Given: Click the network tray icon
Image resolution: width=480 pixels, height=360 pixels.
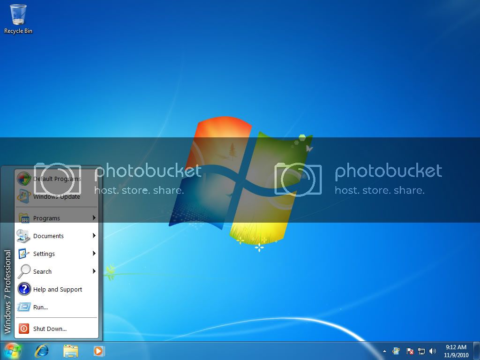Looking at the screenshot, I should pos(421,351).
